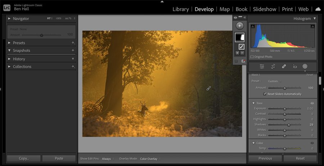Switch to the Print module
Screen dimensions: 324x166
287,9
